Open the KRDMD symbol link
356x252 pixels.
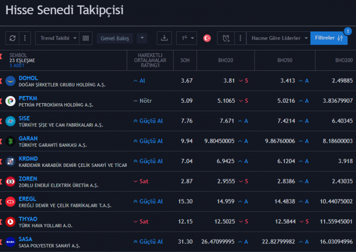click(28, 158)
